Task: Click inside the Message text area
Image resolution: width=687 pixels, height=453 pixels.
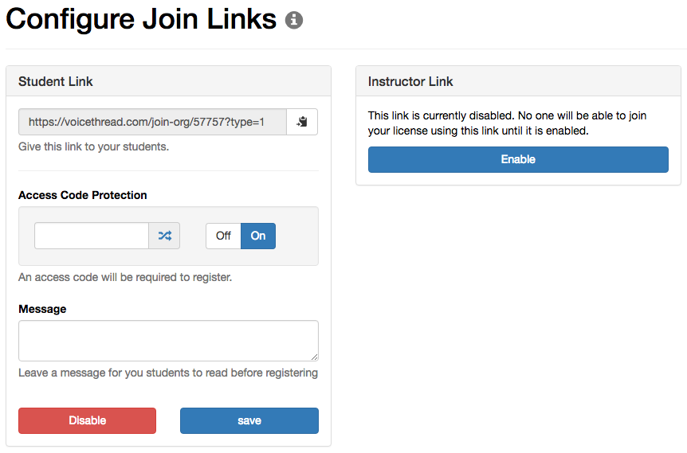Action: 168,341
